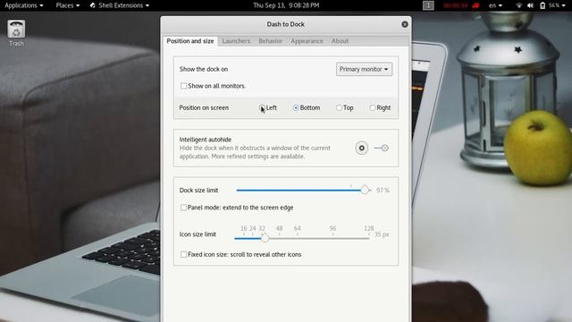The width and height of the screenshot is (572, 322).
Task: Click the 64 mark on icon size slider
Action: pos(298,229)
